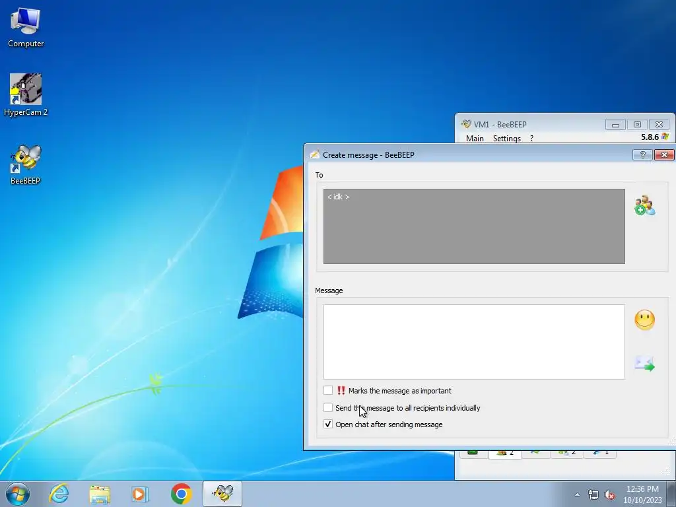Select the BeeBEEP desktop shortcut
This screenshot has height=507, width=676.
tap(26, 164)
